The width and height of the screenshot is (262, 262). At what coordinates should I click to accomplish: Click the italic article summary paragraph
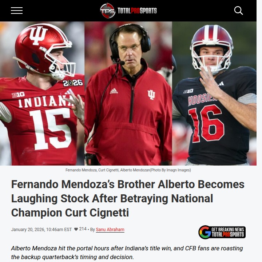click(x=127, y=253)
